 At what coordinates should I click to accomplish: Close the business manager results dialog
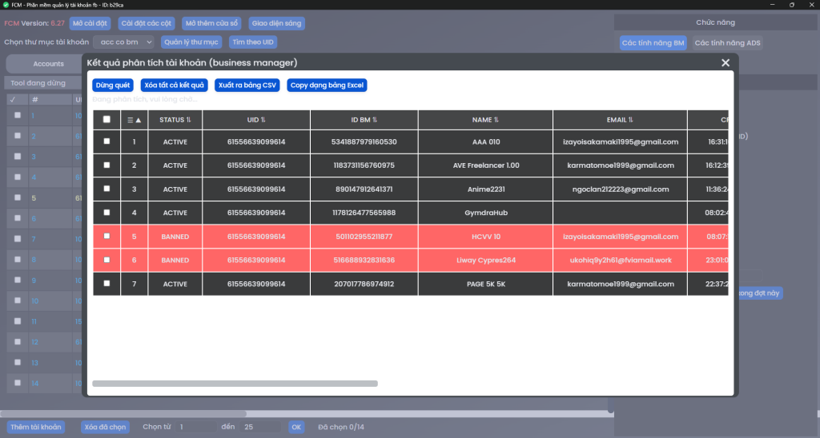click(726, 62)
